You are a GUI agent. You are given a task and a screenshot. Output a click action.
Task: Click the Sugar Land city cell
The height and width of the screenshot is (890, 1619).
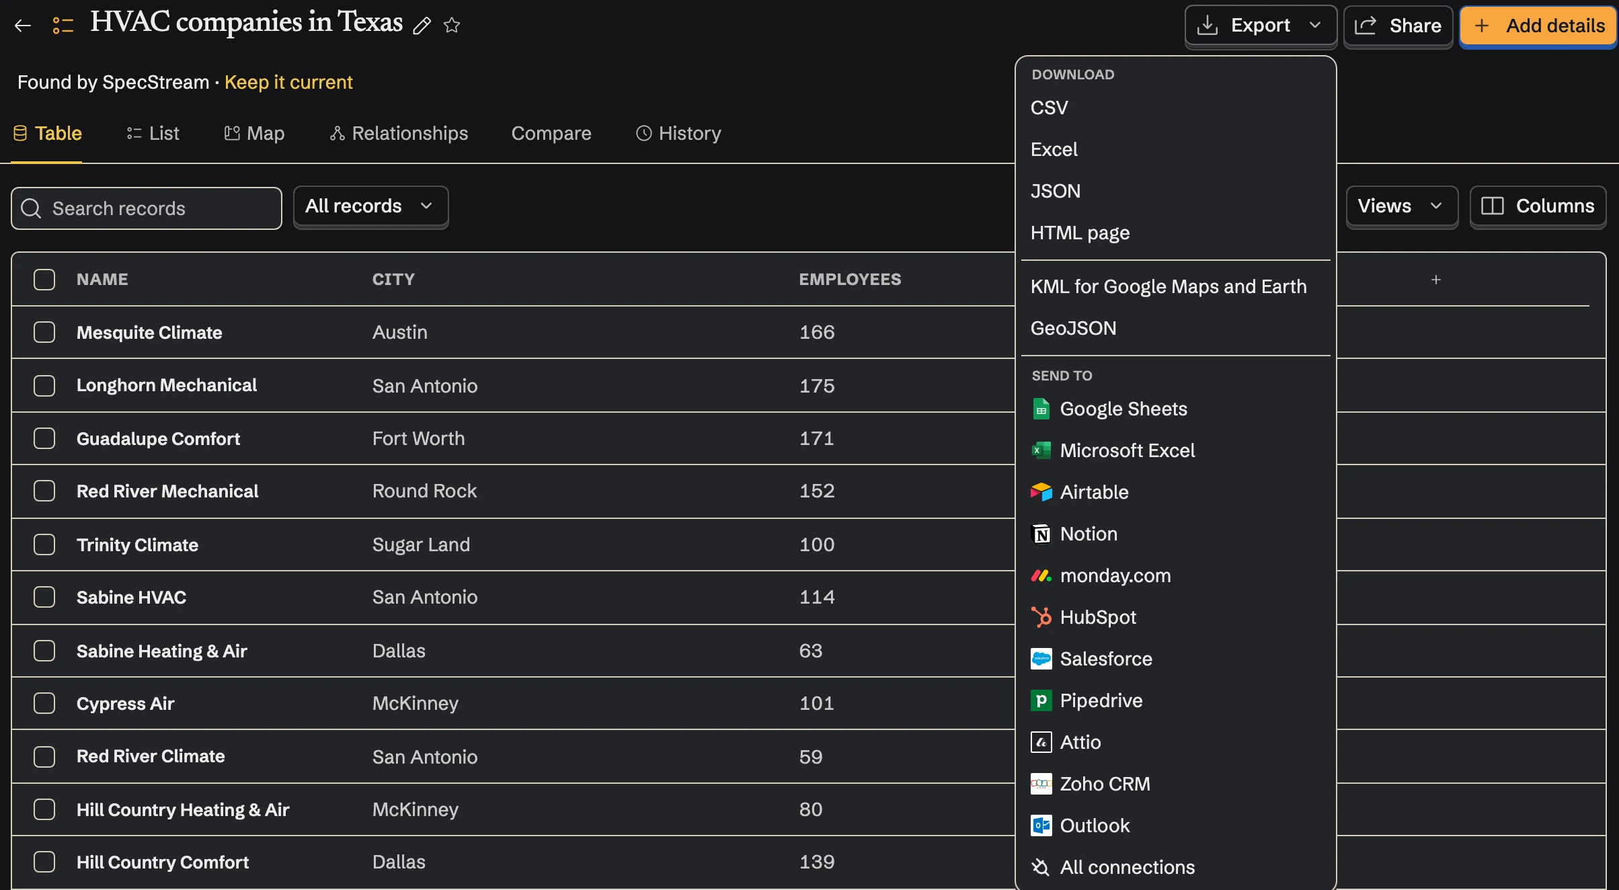coord(421,544)
